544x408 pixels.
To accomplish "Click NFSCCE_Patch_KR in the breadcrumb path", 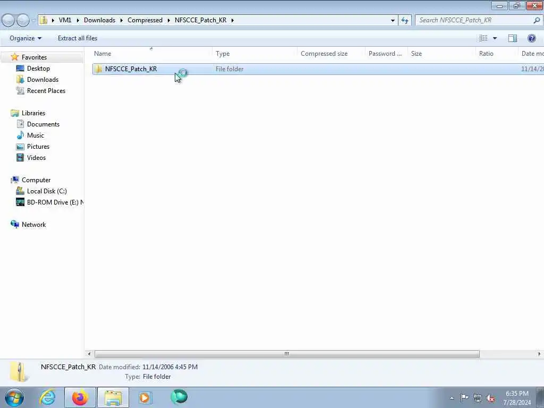I will pos(200,20).
